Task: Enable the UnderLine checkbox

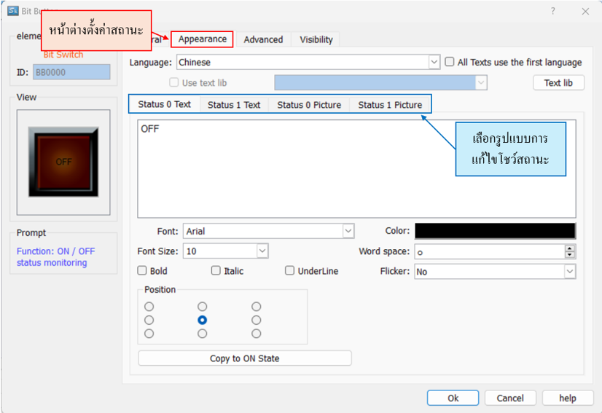Action: (290, 271)
